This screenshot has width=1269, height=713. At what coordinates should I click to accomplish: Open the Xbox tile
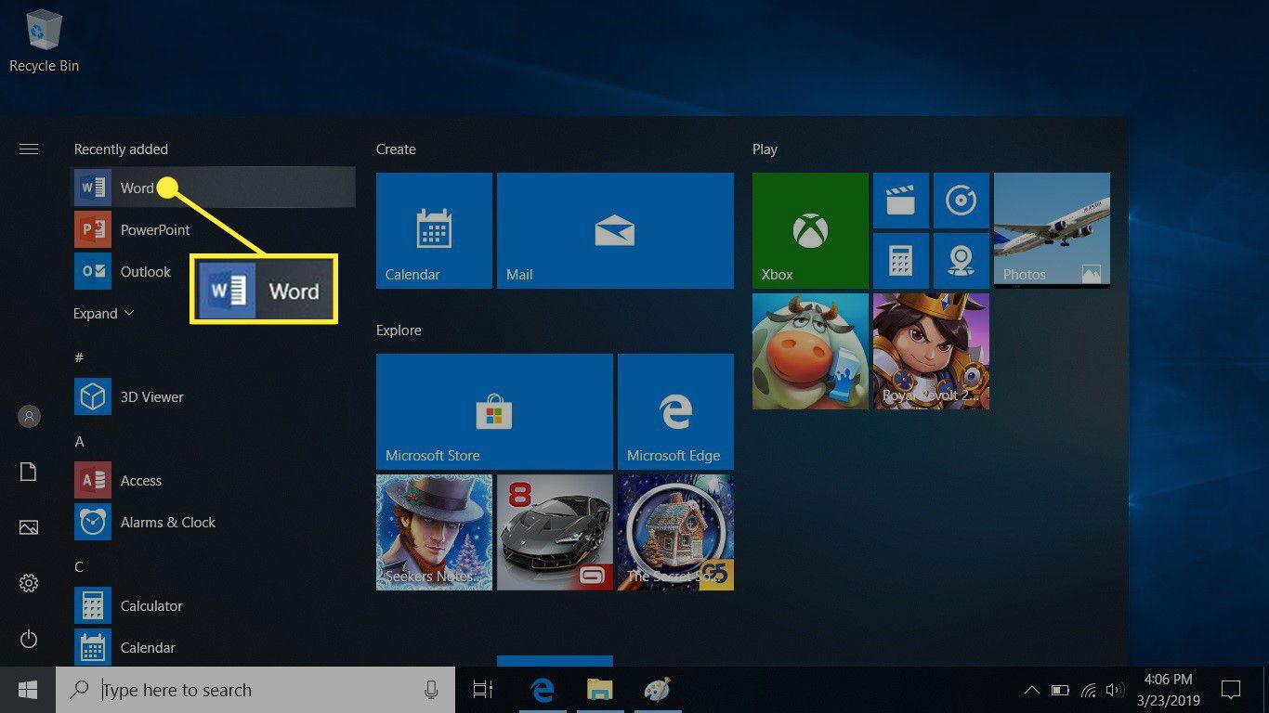(810, 230)
